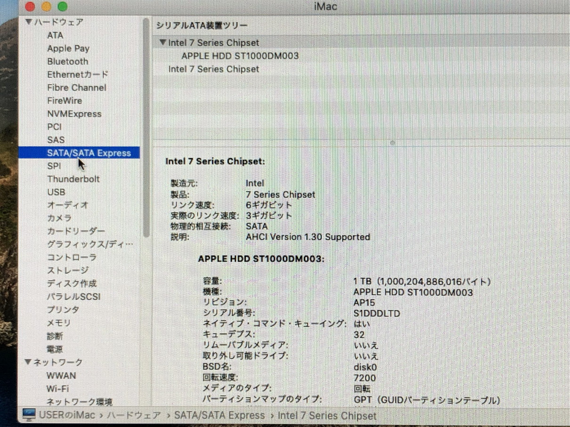Click the green zoom window button
This screenshot has width=570, height=427.
click(62, 7)
